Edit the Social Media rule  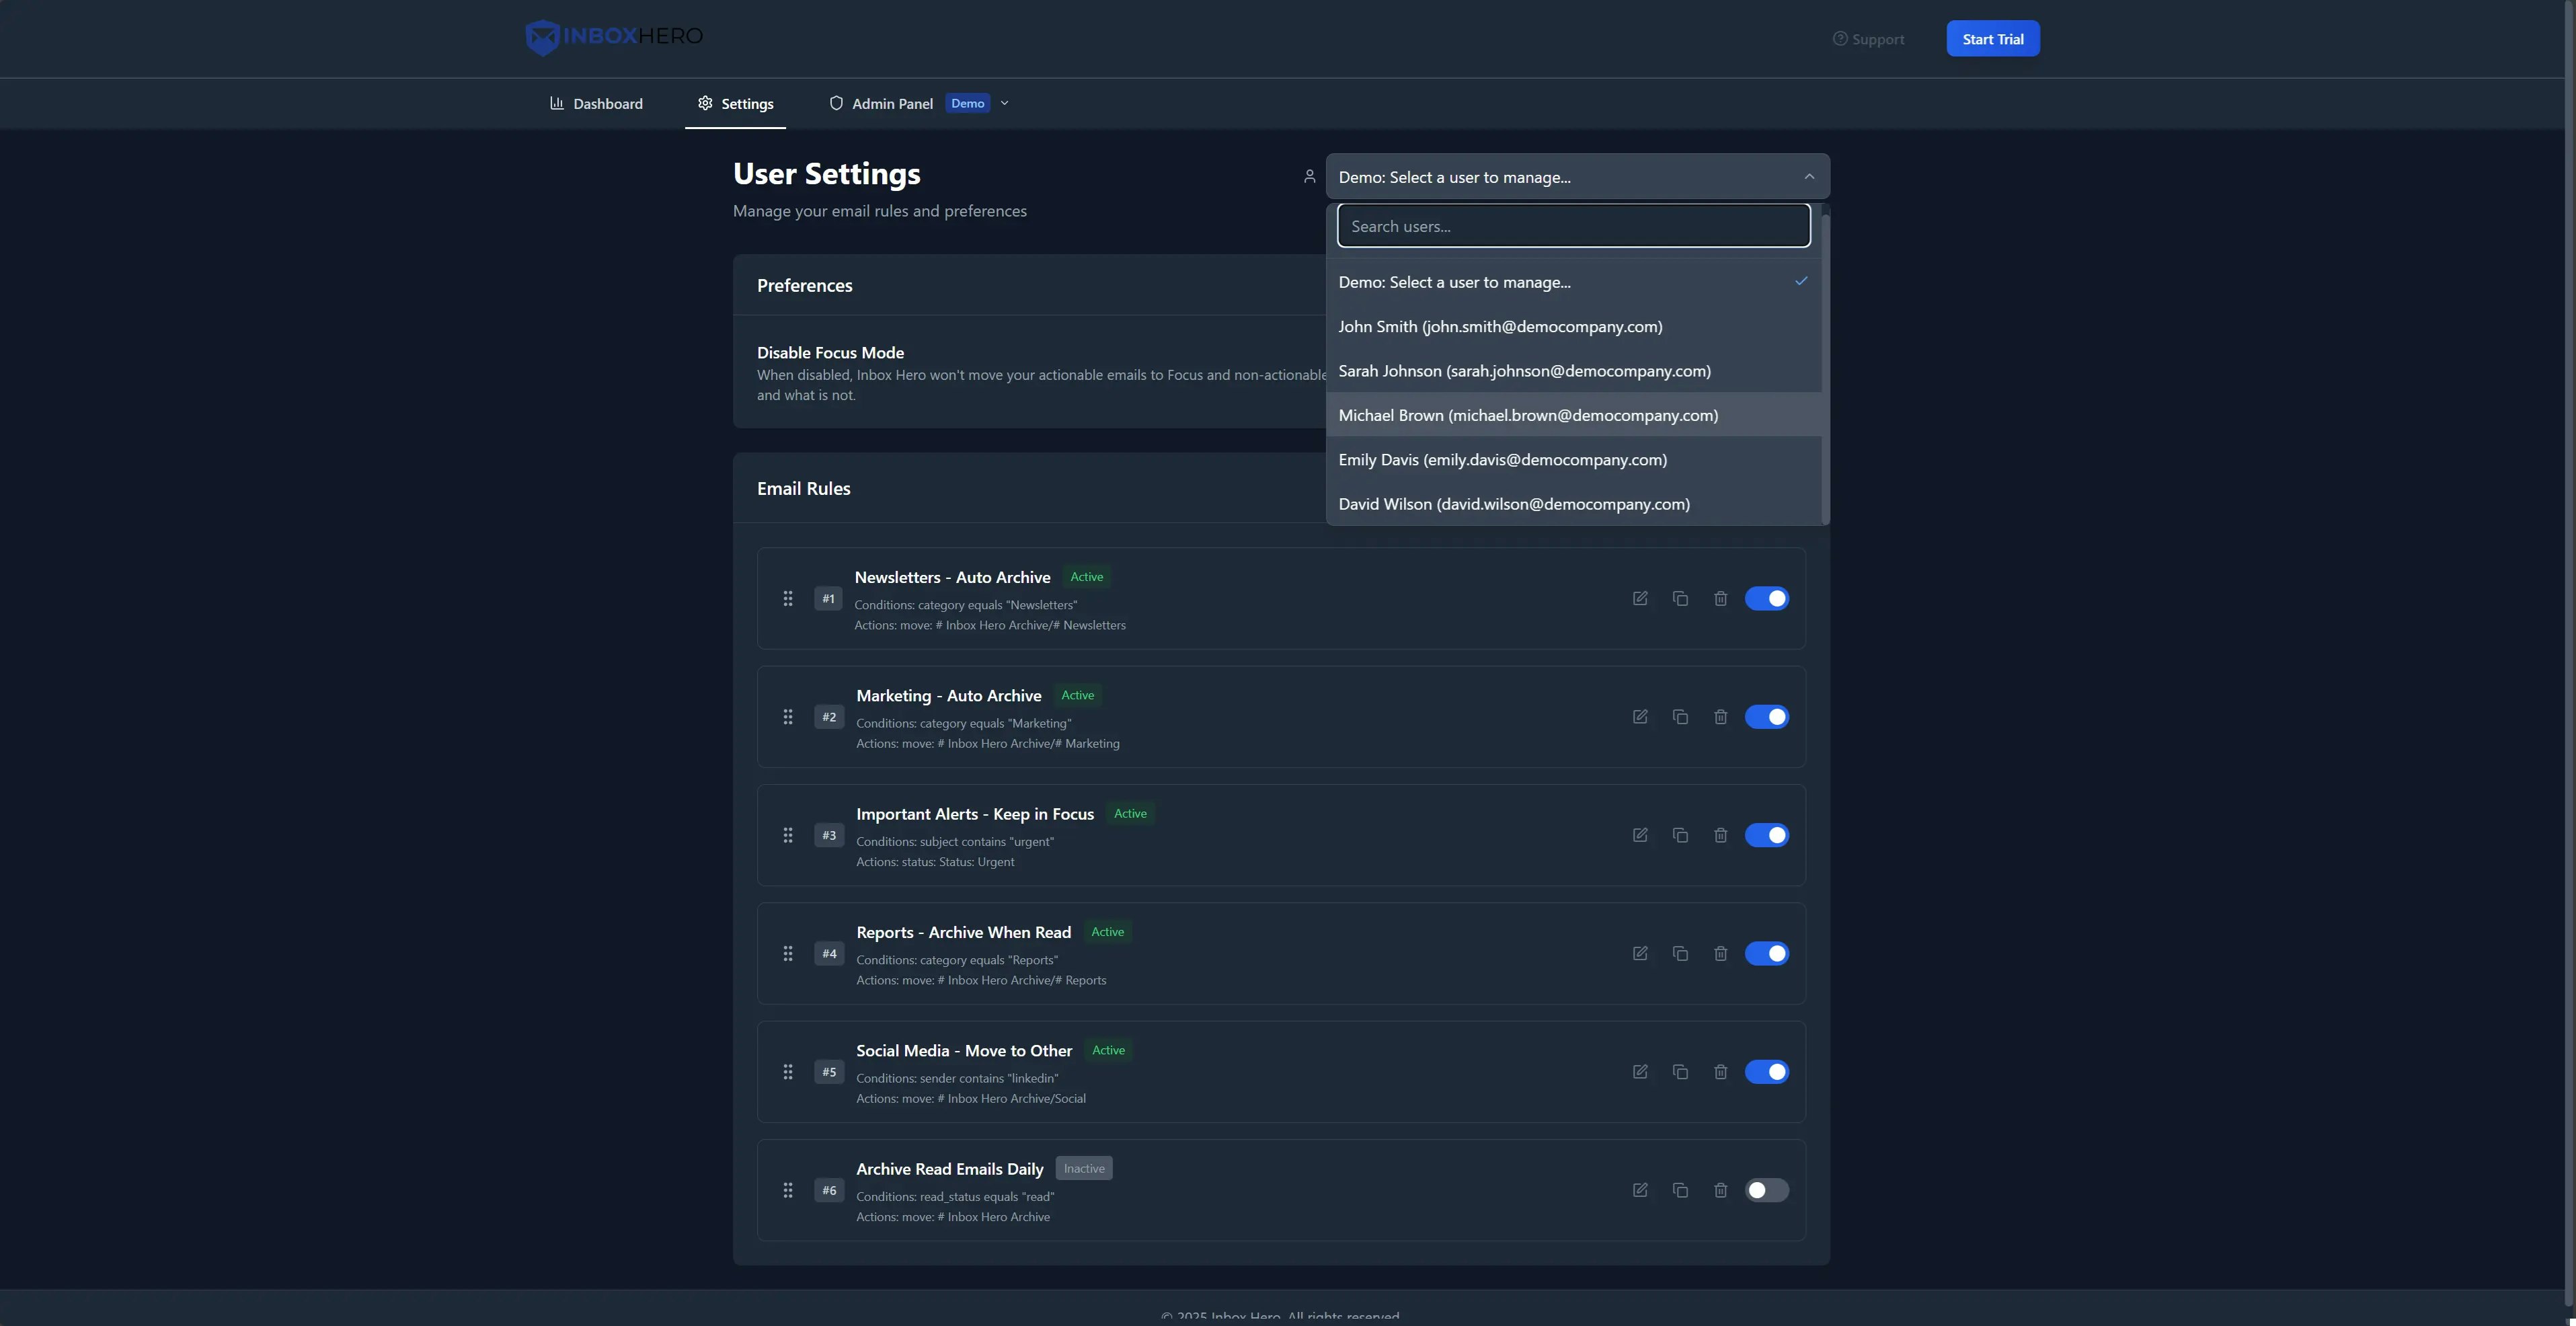(x=1640, y=1072)
